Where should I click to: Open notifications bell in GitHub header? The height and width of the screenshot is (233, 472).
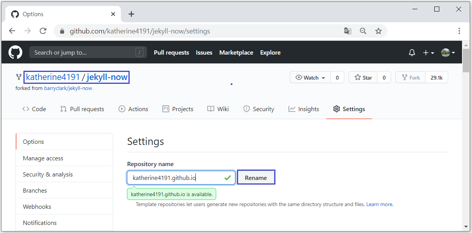click(x=412, y=53)
